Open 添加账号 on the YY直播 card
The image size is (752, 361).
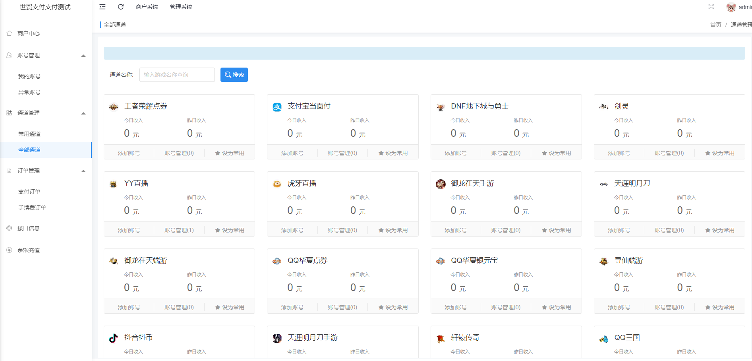tap(129, 229)
